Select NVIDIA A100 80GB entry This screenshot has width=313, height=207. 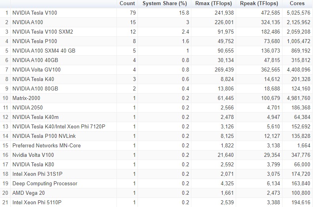[35, 88]
